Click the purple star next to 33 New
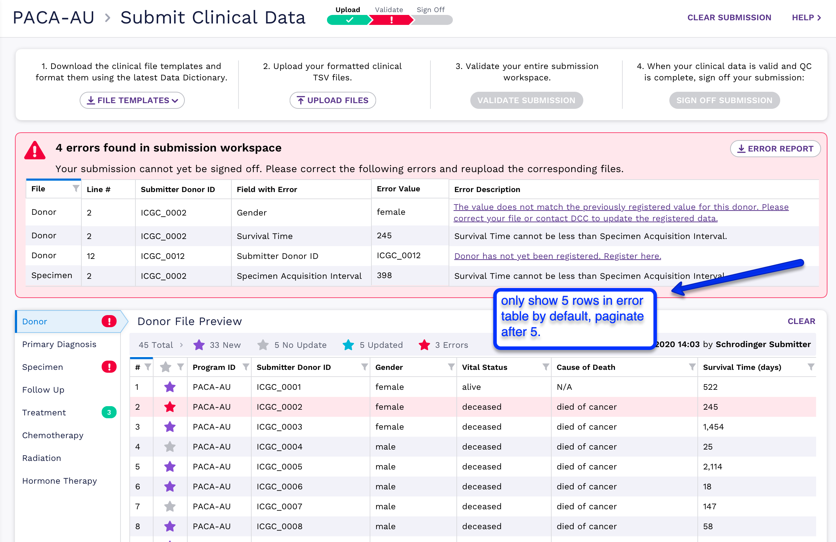 coord(199,345)
